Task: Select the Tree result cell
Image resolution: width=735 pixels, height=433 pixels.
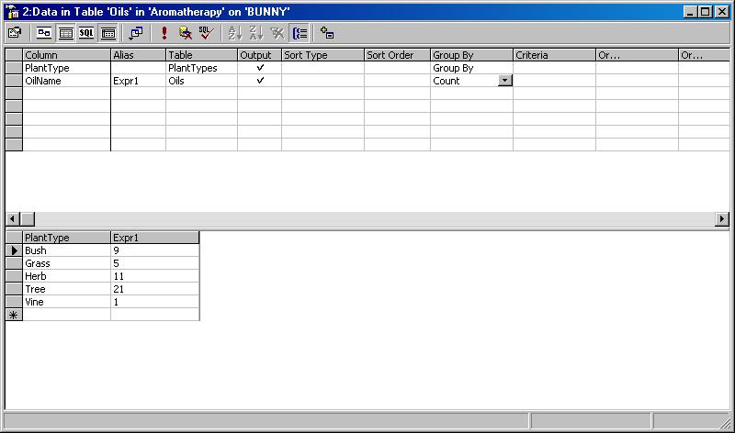Action: pos(66,289)
